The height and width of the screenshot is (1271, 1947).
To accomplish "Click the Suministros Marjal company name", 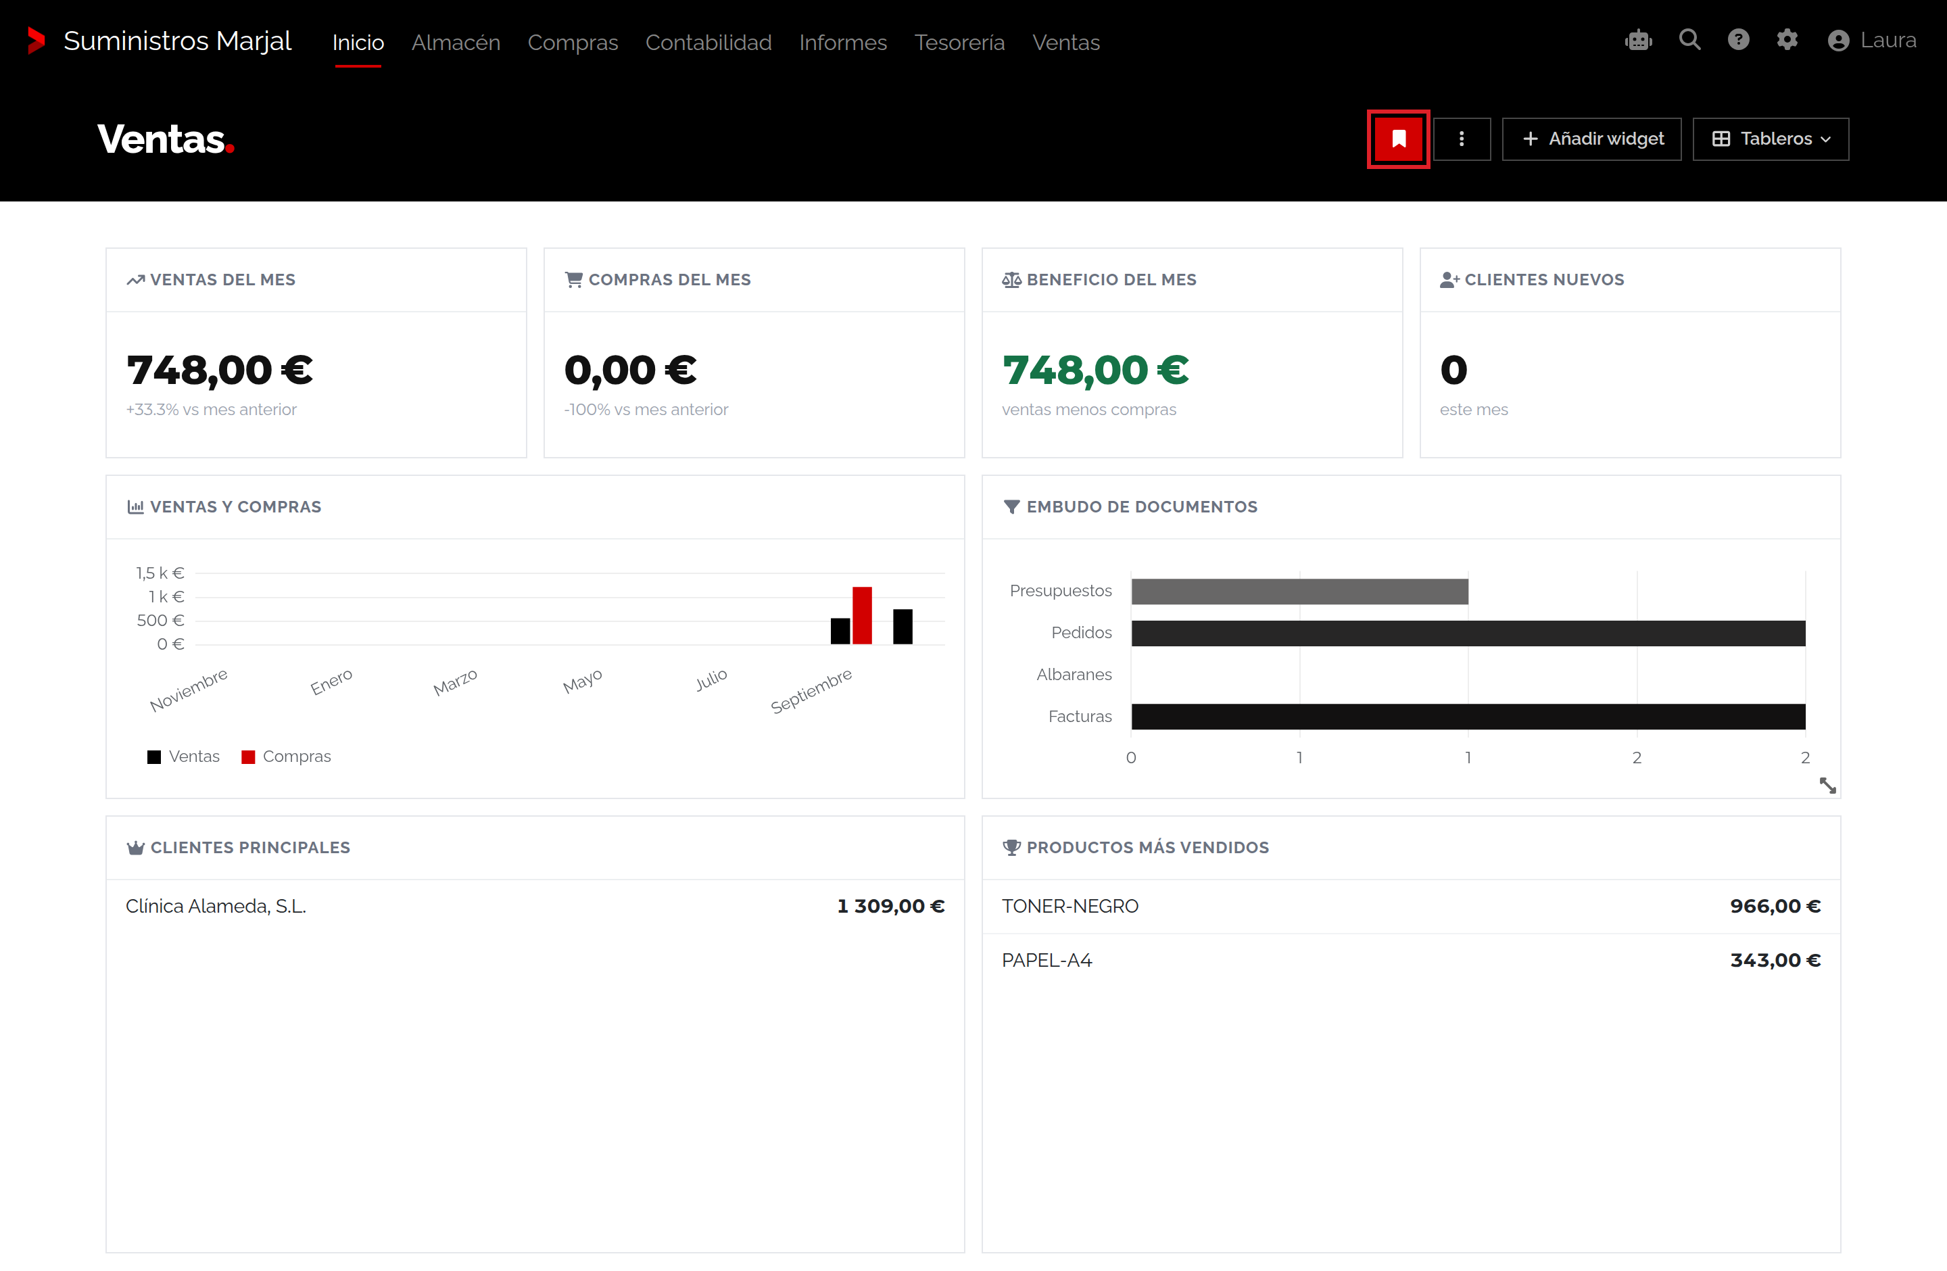I will [178, 41].
